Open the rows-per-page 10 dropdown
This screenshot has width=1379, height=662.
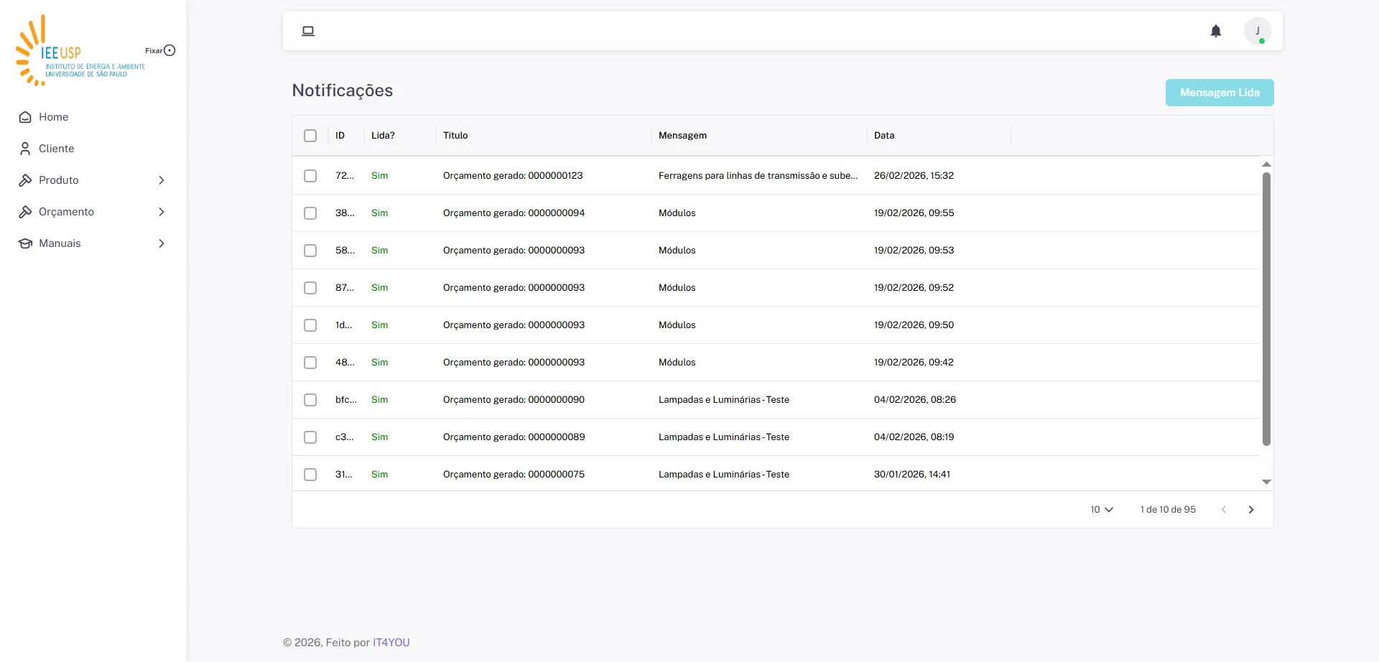coord(1102,510)
